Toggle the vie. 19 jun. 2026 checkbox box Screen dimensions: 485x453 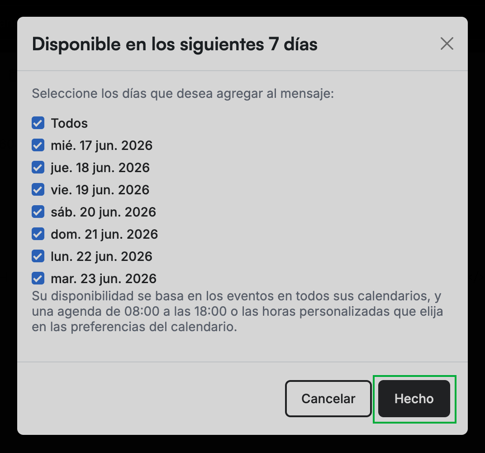pos(38,189)
